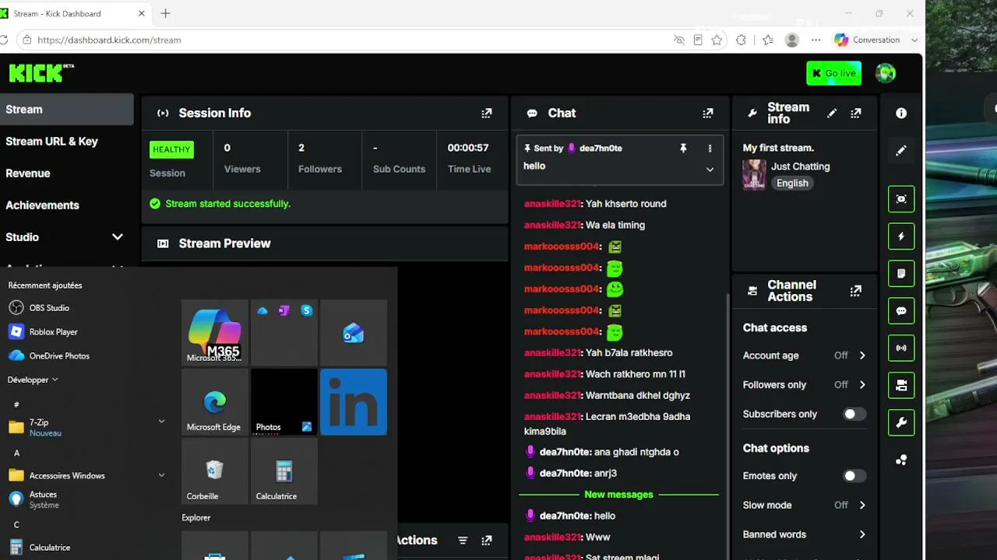Image resolution: width=997 pixels, height=560 pixels.
Task: Toggle the wrench icon in right sidebar
Action: (x=901, y=422)
